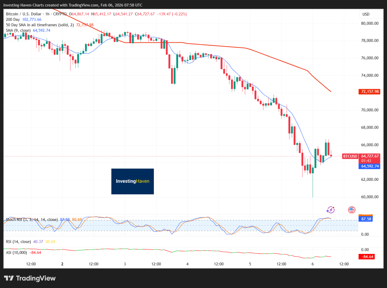Click date marker 2 on the time axis

tap(62, 264)
